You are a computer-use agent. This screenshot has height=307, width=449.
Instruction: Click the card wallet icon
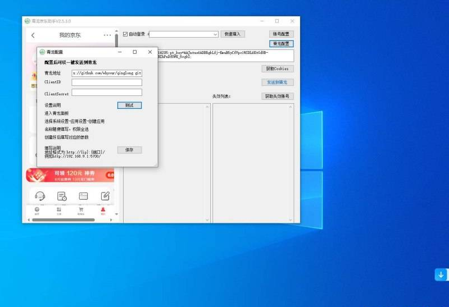(x=83, y=196)
